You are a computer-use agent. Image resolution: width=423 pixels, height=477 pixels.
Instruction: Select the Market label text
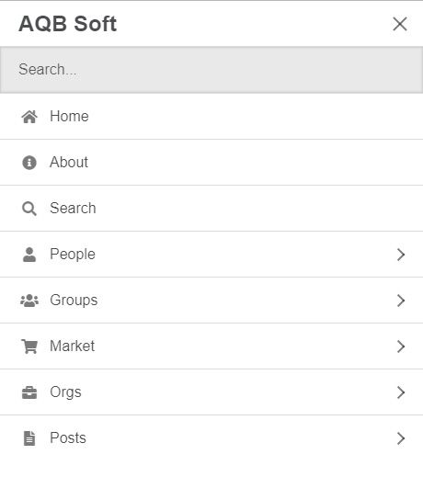pyautogui.click(x=73, y=346)
